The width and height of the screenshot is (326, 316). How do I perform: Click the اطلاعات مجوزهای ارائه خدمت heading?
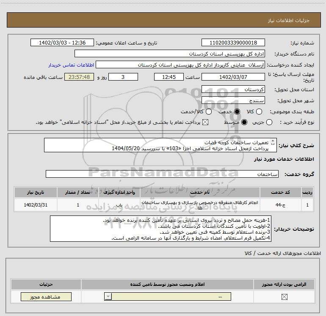coord(283,253)
